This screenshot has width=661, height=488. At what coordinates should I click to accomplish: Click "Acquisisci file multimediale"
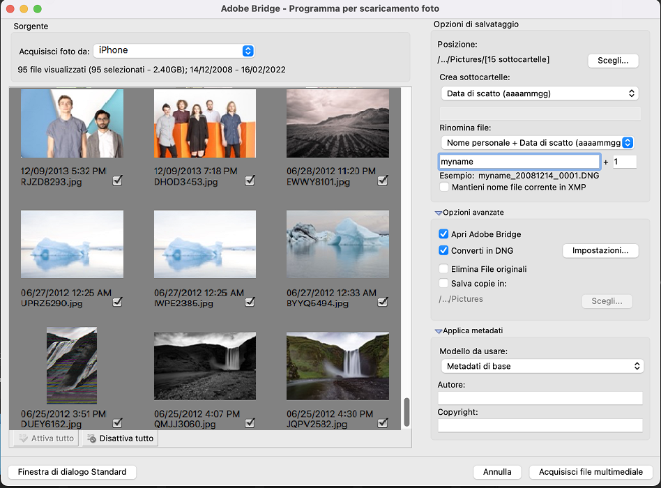coord(590,472)
